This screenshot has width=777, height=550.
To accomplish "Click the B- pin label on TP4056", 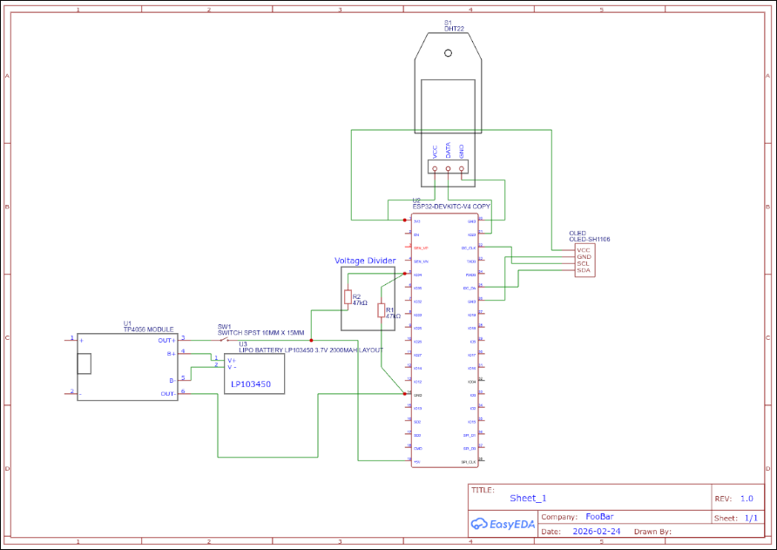I will 172,380.
